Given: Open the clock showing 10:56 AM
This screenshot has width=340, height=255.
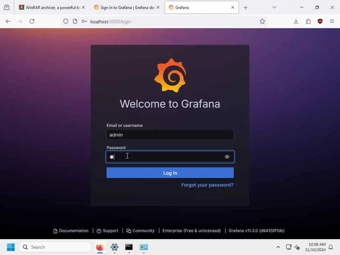Looking at the screenshot, I should (x=315, y=247).
